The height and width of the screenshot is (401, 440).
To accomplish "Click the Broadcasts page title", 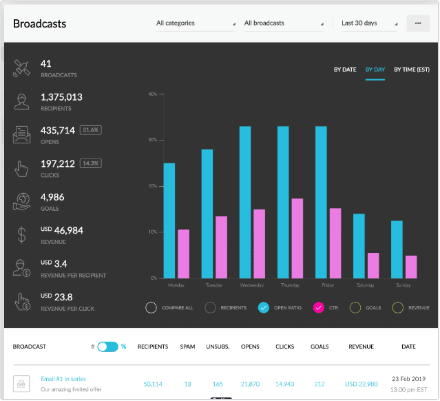I will [x=39, y=24].
